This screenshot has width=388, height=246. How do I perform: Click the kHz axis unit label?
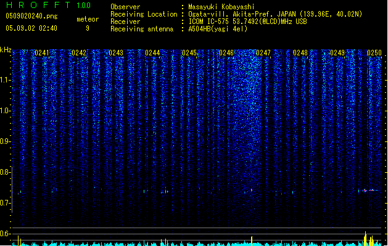[x=6, y=50]
